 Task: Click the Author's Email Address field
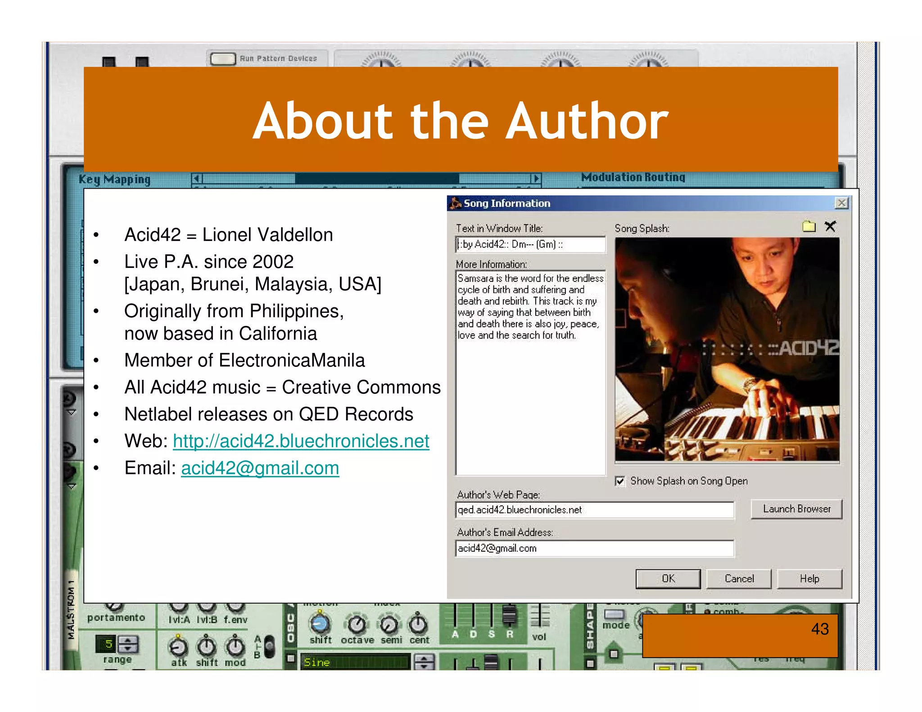pyautogui.click(x=595, y=548)
